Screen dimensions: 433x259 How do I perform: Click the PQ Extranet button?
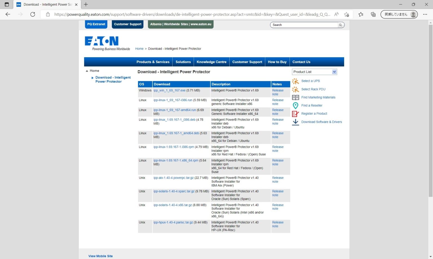(x=96, y=24)
